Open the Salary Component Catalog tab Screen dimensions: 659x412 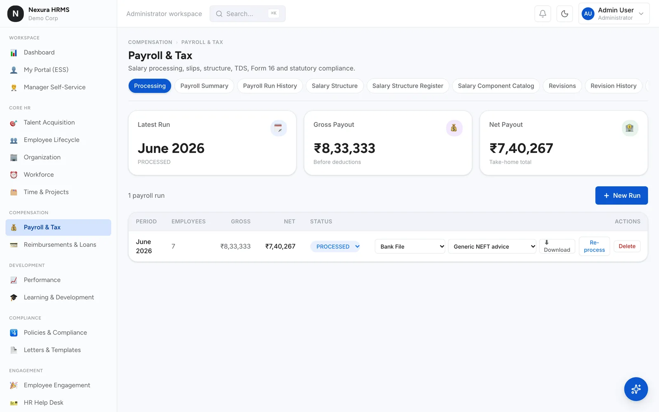[496, 86]
